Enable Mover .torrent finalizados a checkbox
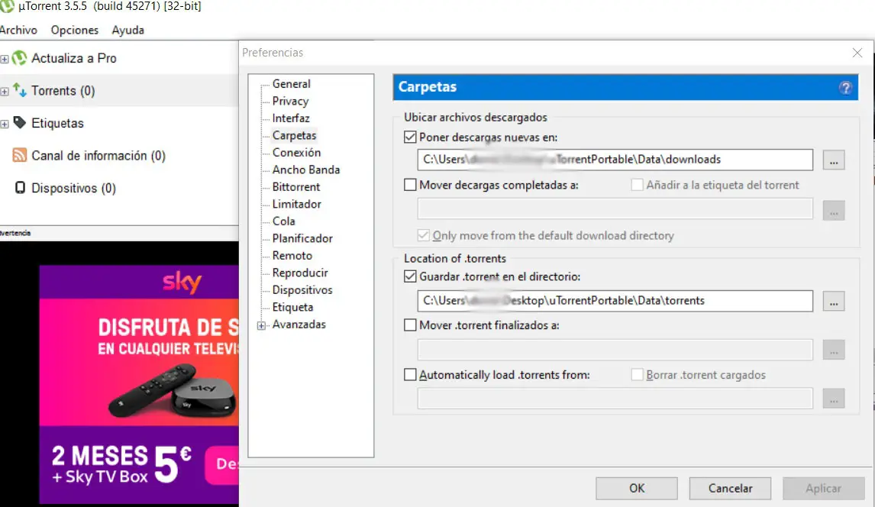 (410, 325)
